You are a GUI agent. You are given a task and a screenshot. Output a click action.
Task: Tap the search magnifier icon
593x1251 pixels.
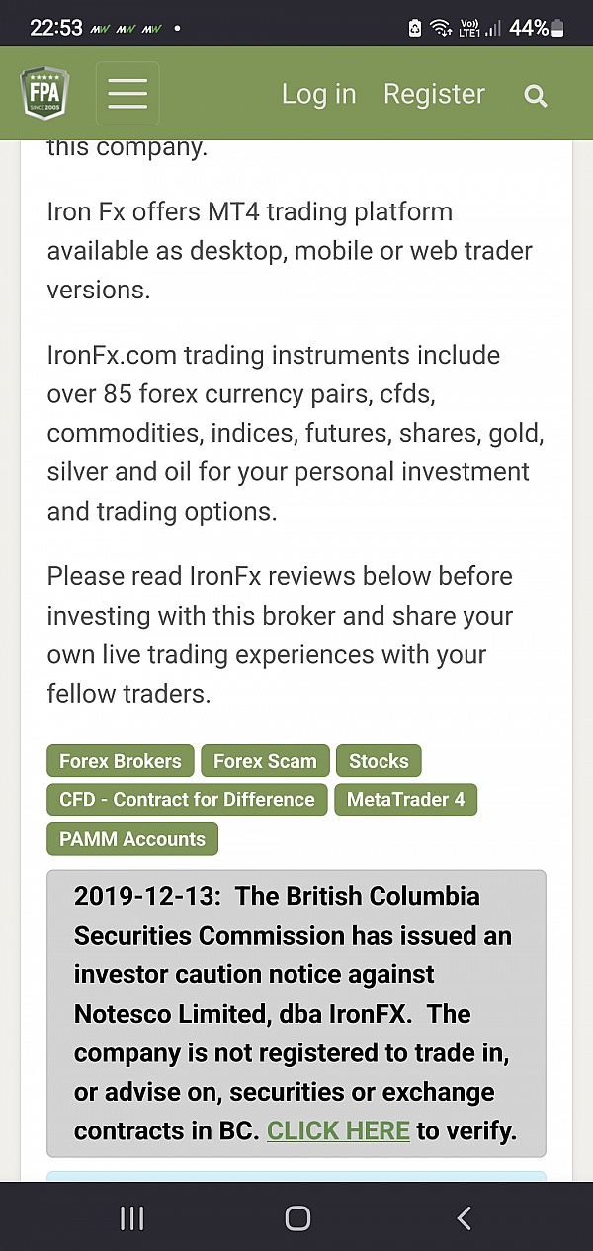[x=535, y=95]
